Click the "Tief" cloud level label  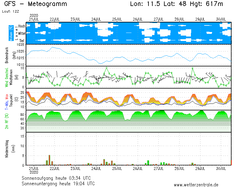(22, 41)
